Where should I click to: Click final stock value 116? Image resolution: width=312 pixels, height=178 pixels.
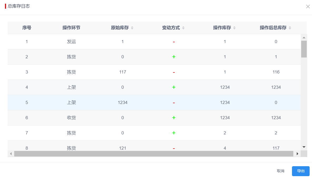[x=276, y=72]
